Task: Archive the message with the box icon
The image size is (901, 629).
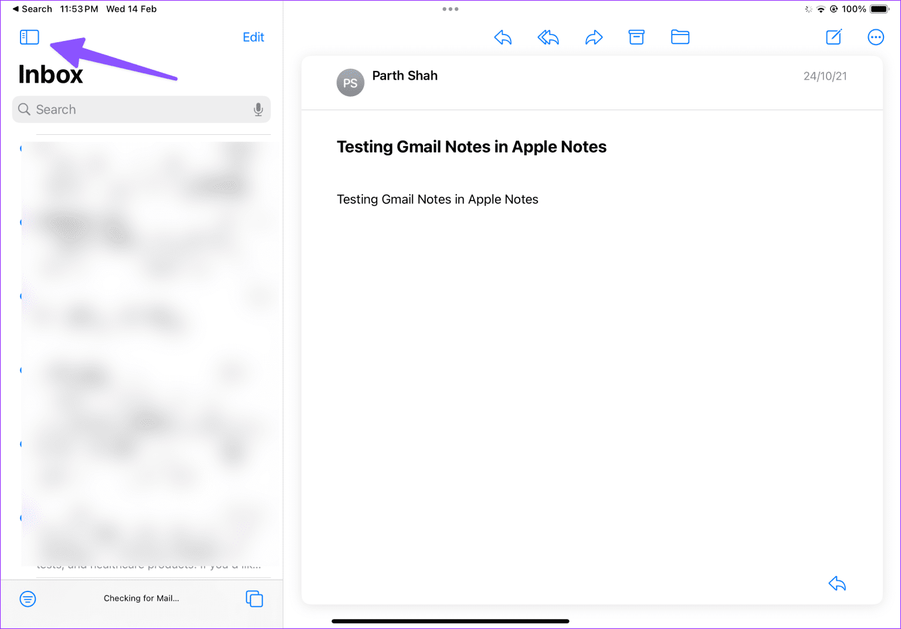Action: coord(636,38)
